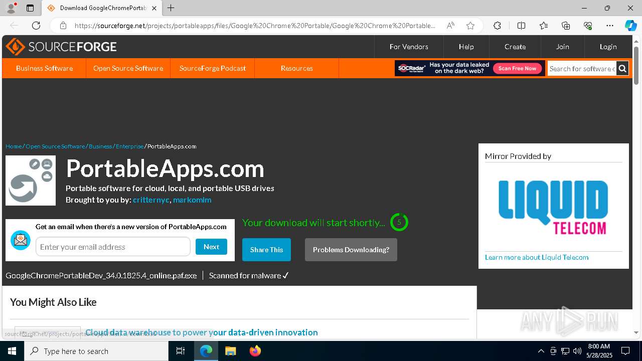Open Cloud data warehouse recommendation link

[202, 332]
